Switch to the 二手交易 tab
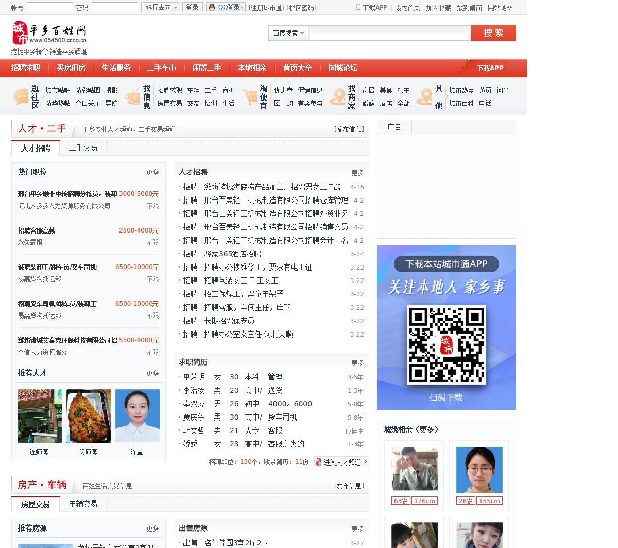618x548 pixels. [83, 148]
